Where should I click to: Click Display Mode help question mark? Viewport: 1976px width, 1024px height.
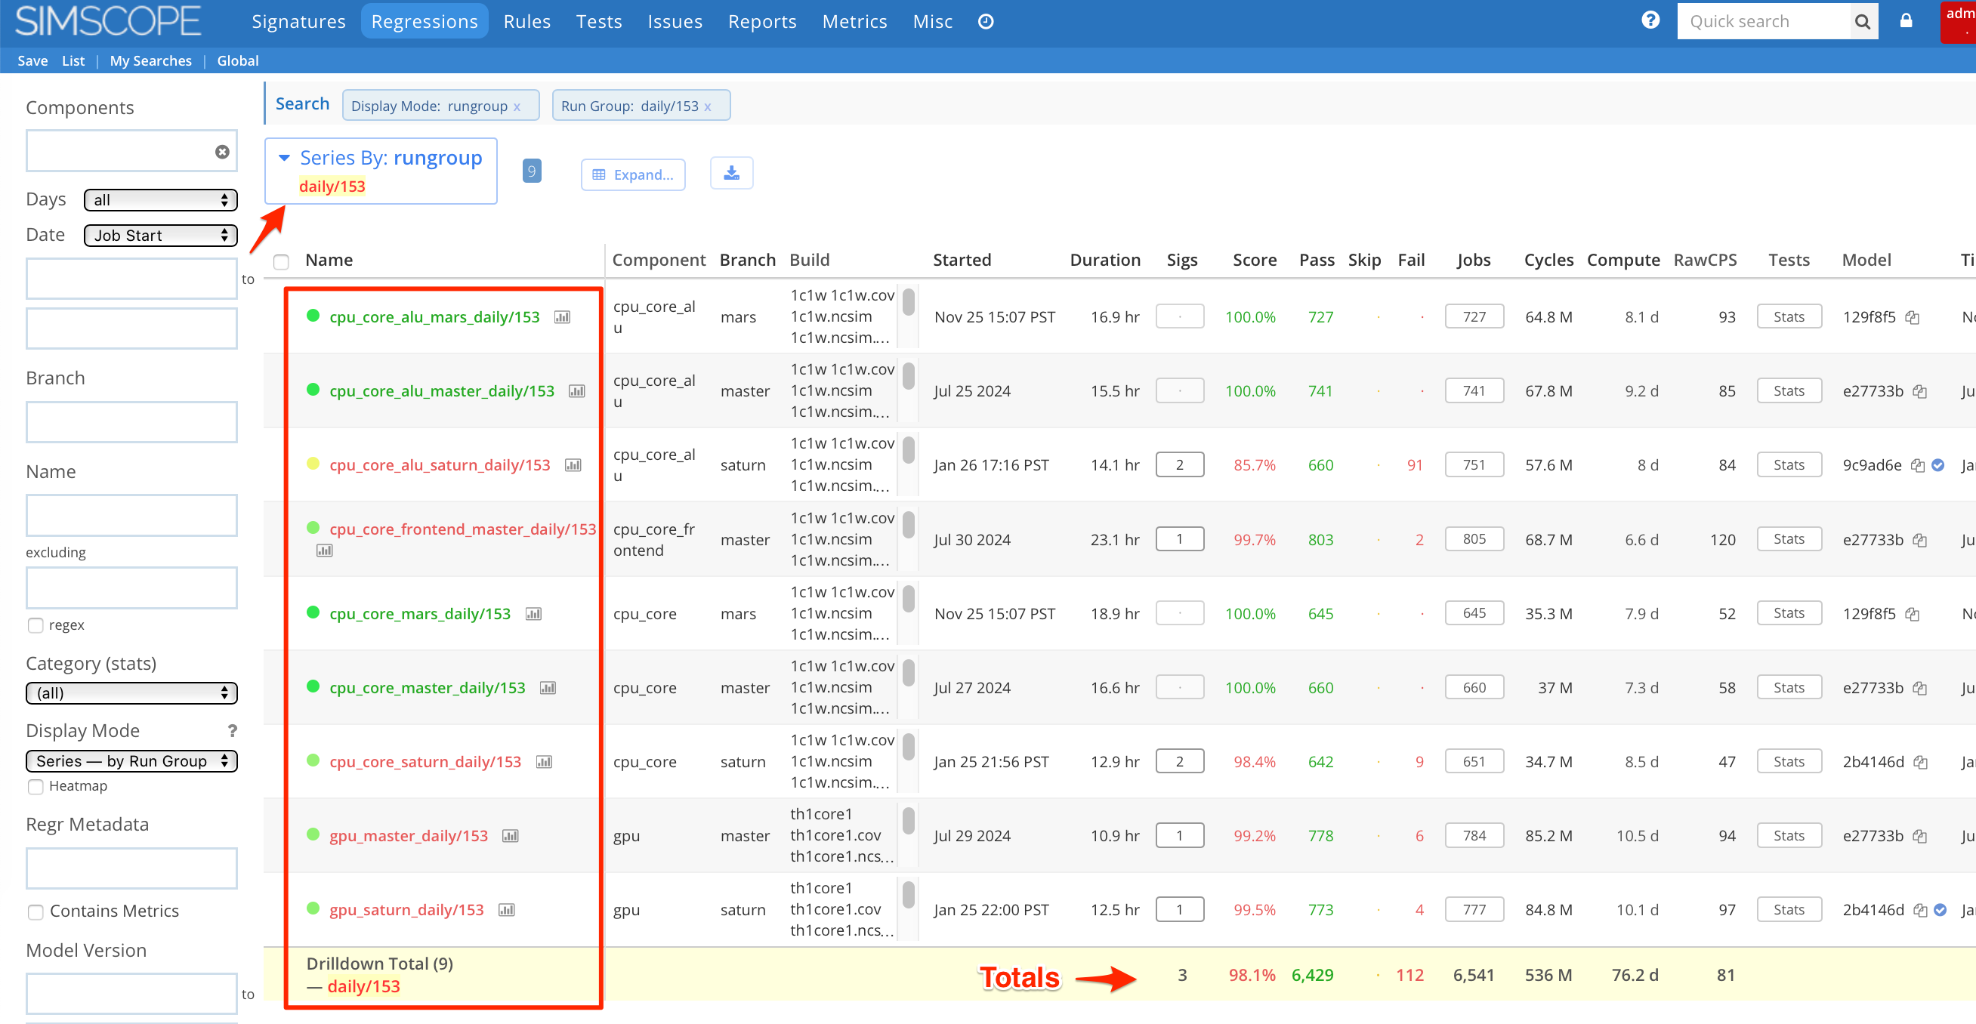[x=232, y=729]
